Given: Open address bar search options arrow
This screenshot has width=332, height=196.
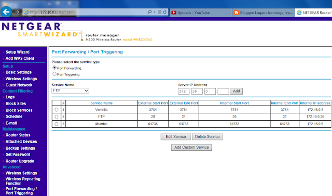Looking at the screenshot, I should click(155, 12).
